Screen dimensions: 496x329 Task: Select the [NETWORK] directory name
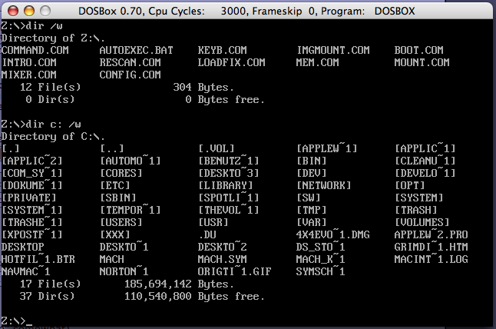coord(324,185)
